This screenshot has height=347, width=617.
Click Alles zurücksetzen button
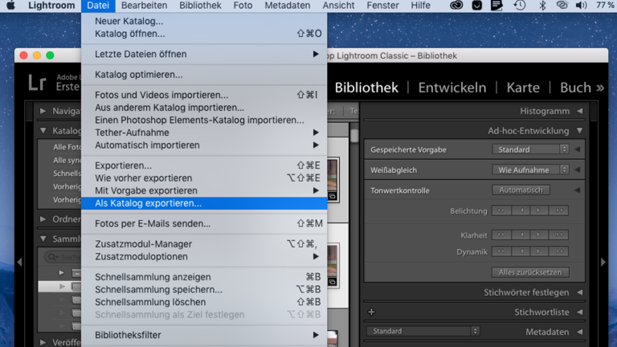pyautogui.click(x=530, y=272)
